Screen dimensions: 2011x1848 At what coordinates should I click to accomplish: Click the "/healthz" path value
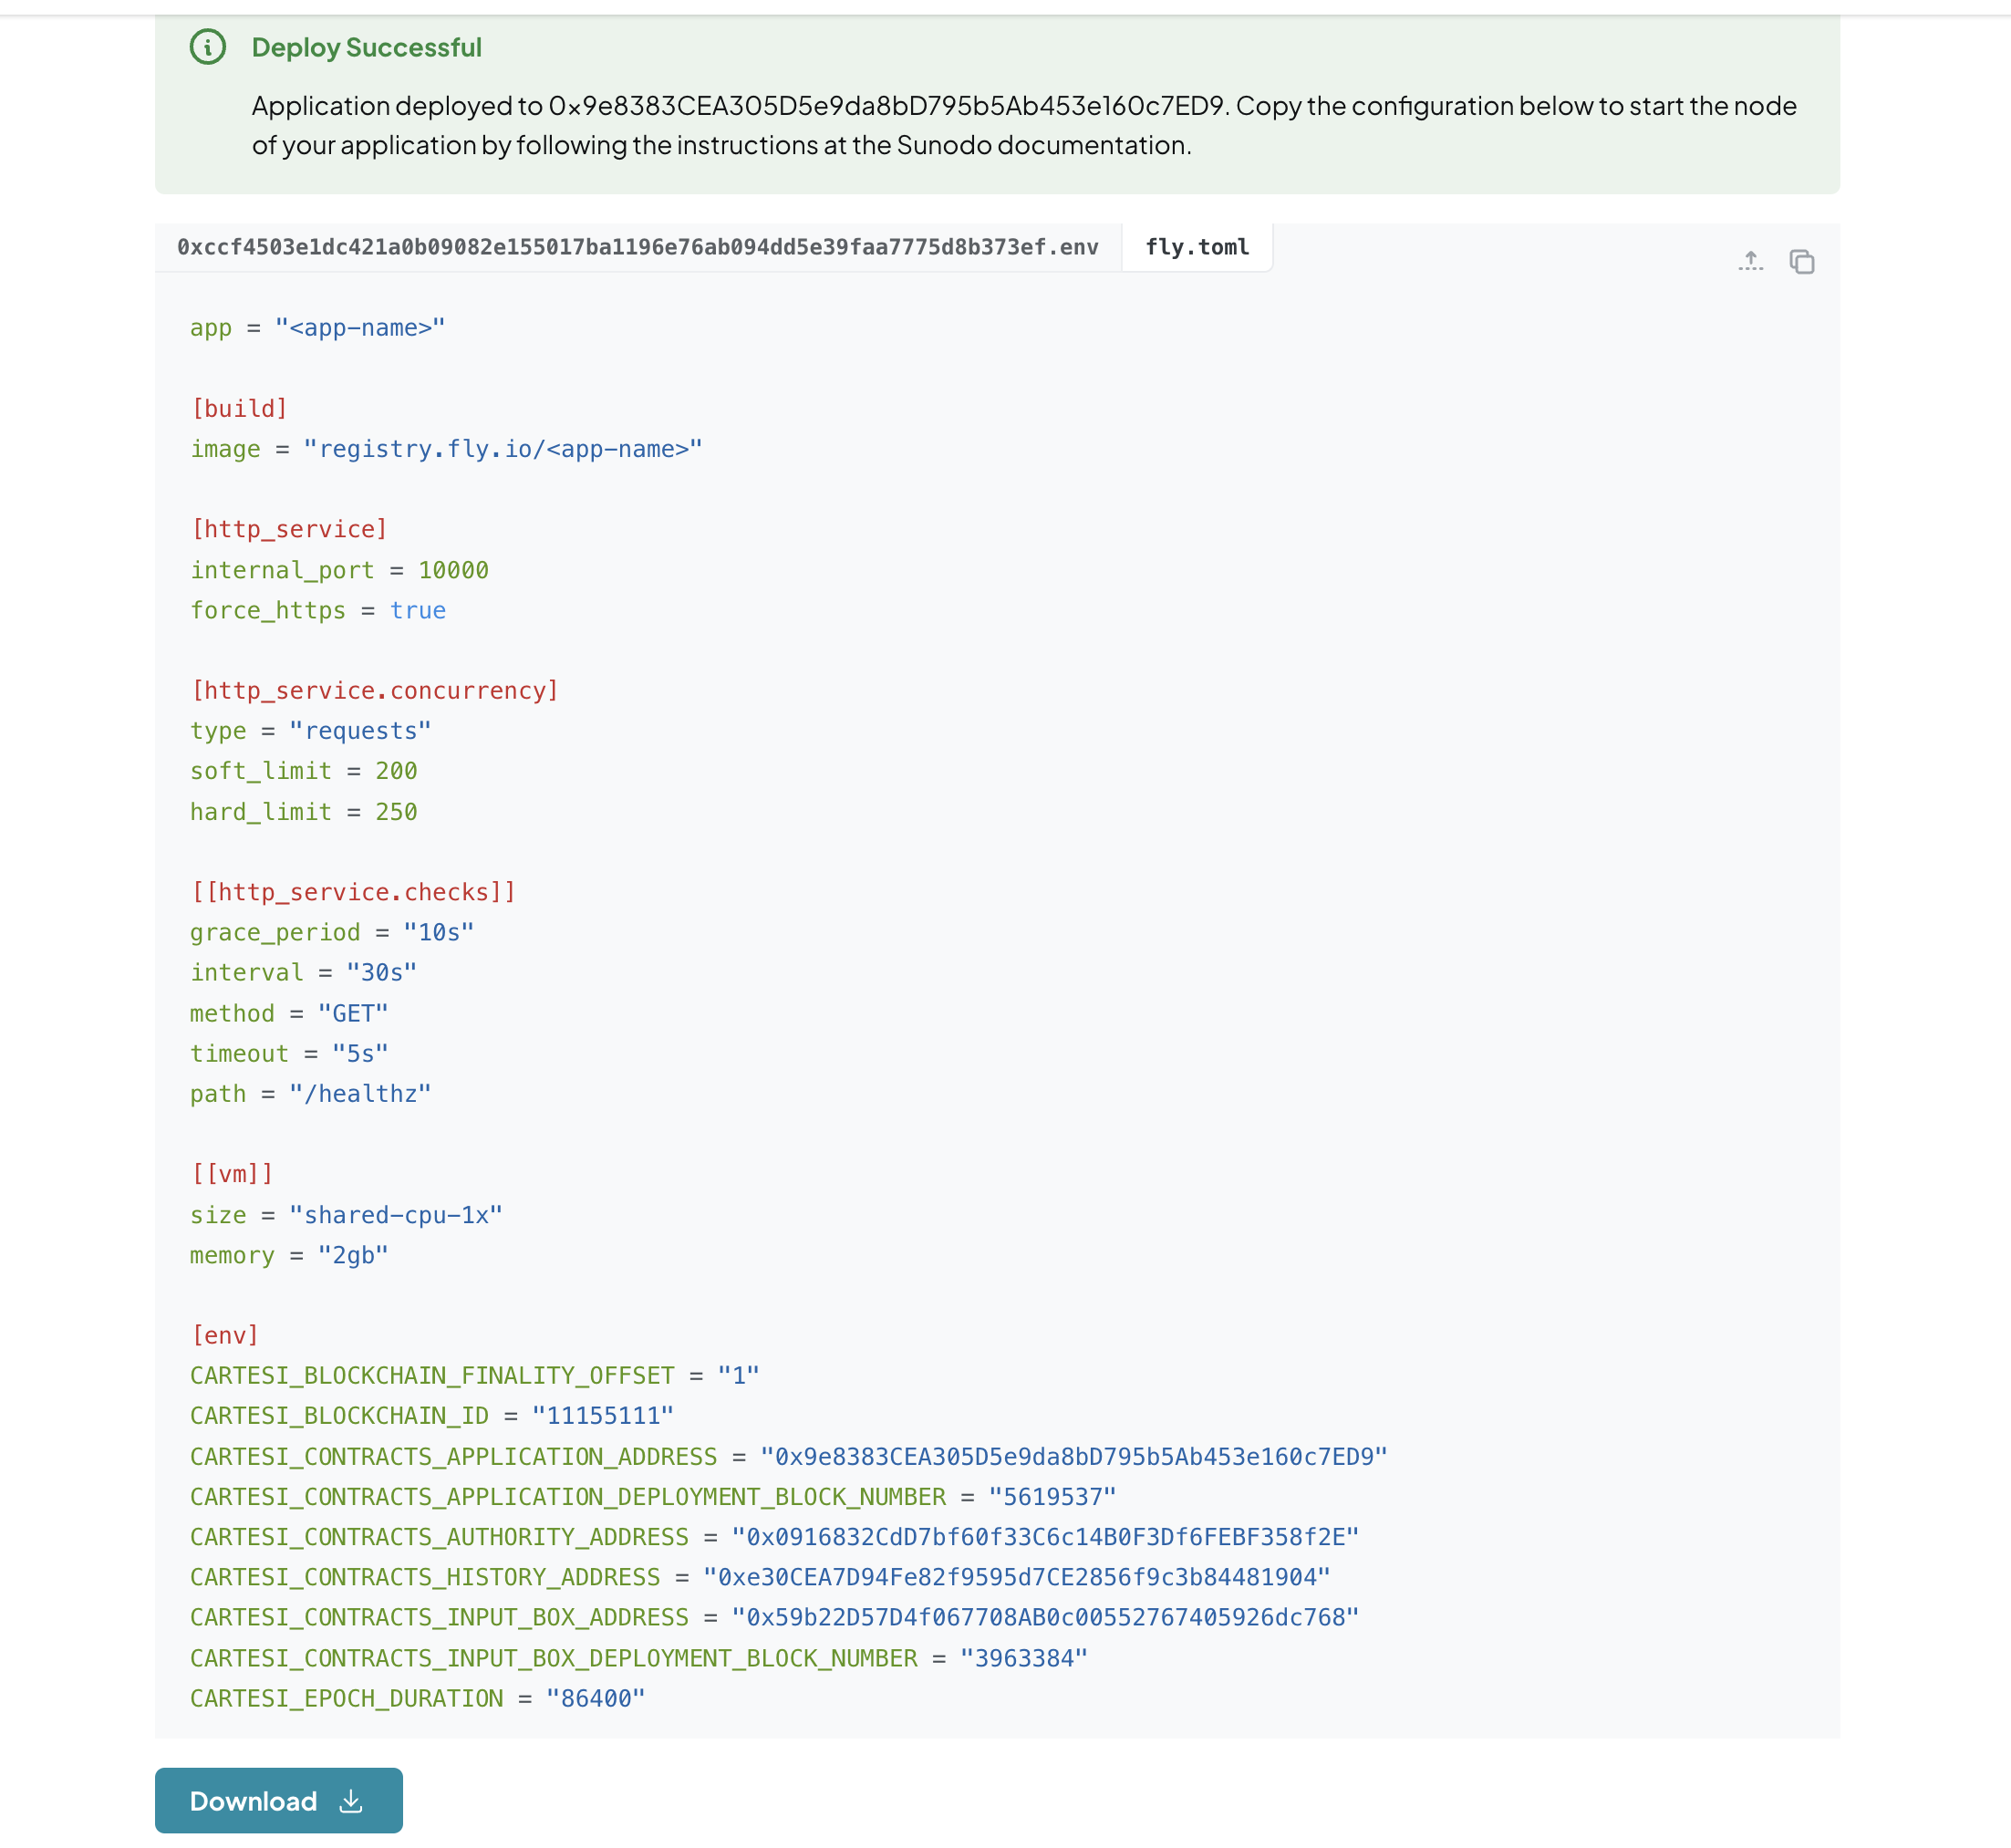click(362, 1093)
